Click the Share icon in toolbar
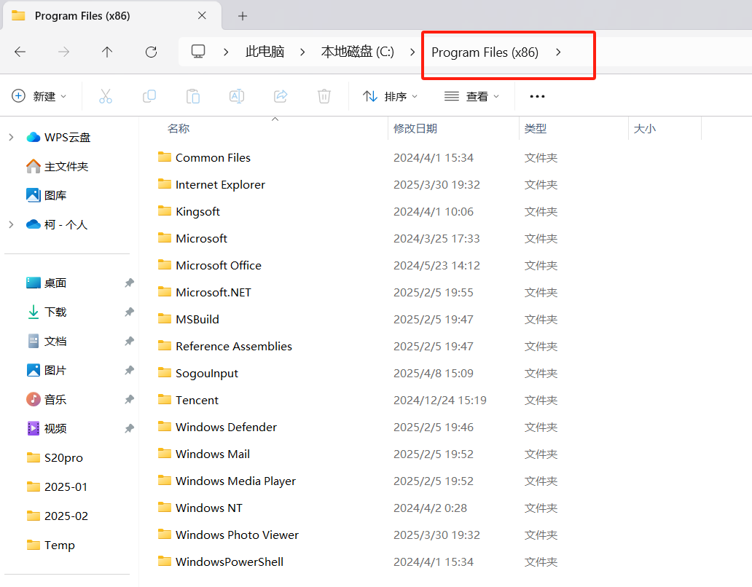Image resolution: width=752 pixels, height=587 pixels. [281, 96]
